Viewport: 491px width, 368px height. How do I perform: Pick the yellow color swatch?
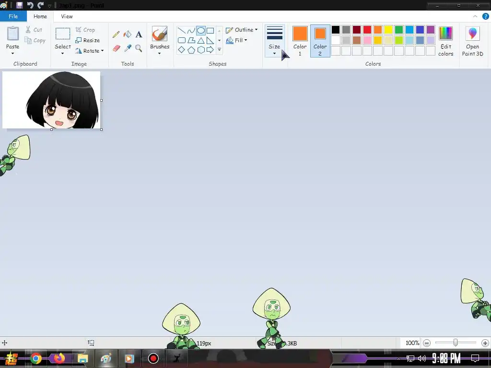tap(388, 30)
